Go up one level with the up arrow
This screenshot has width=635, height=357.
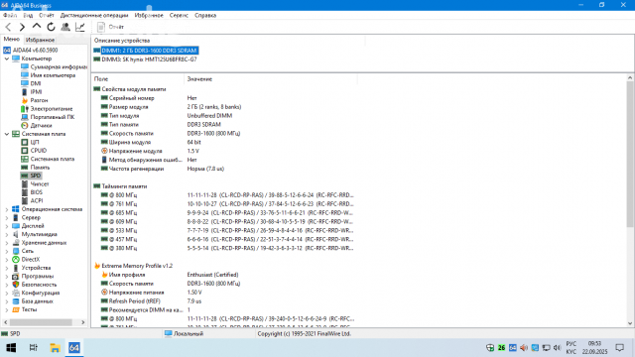click(x=37, y=27)
